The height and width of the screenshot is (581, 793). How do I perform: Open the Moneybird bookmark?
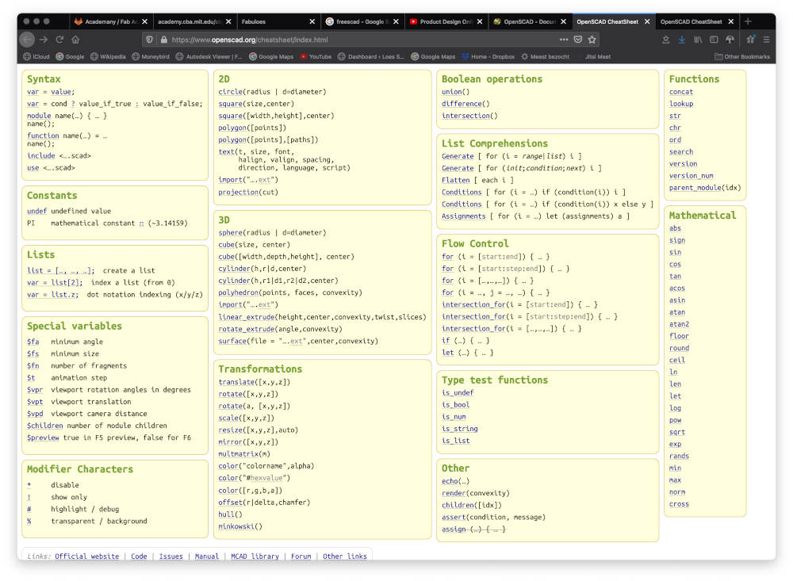point(151,56)
